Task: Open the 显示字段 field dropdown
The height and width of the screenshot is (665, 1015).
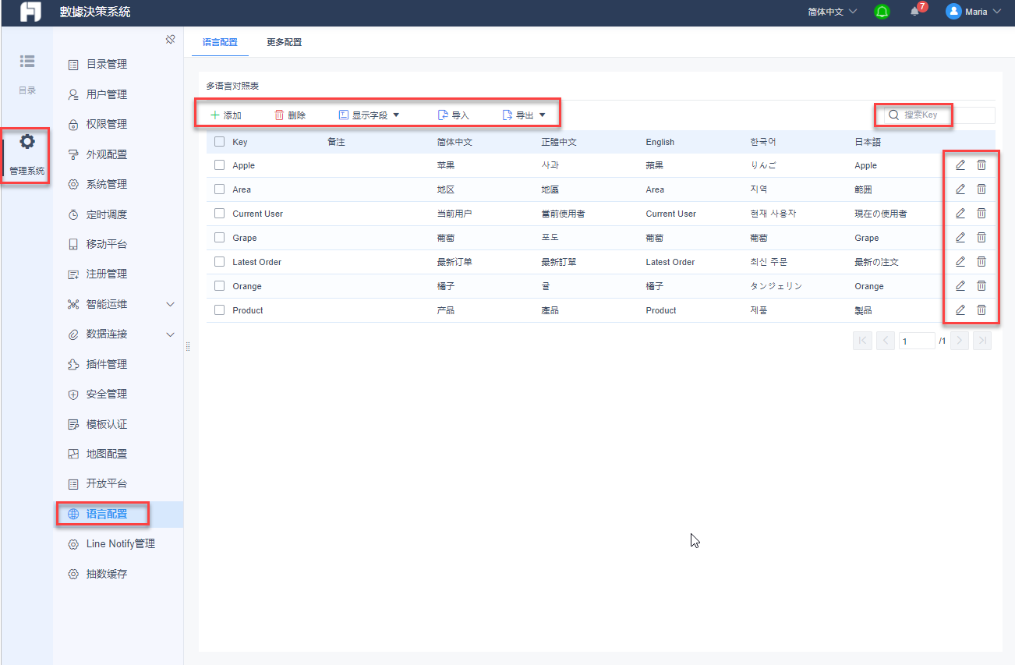Action: click(369, 115)
